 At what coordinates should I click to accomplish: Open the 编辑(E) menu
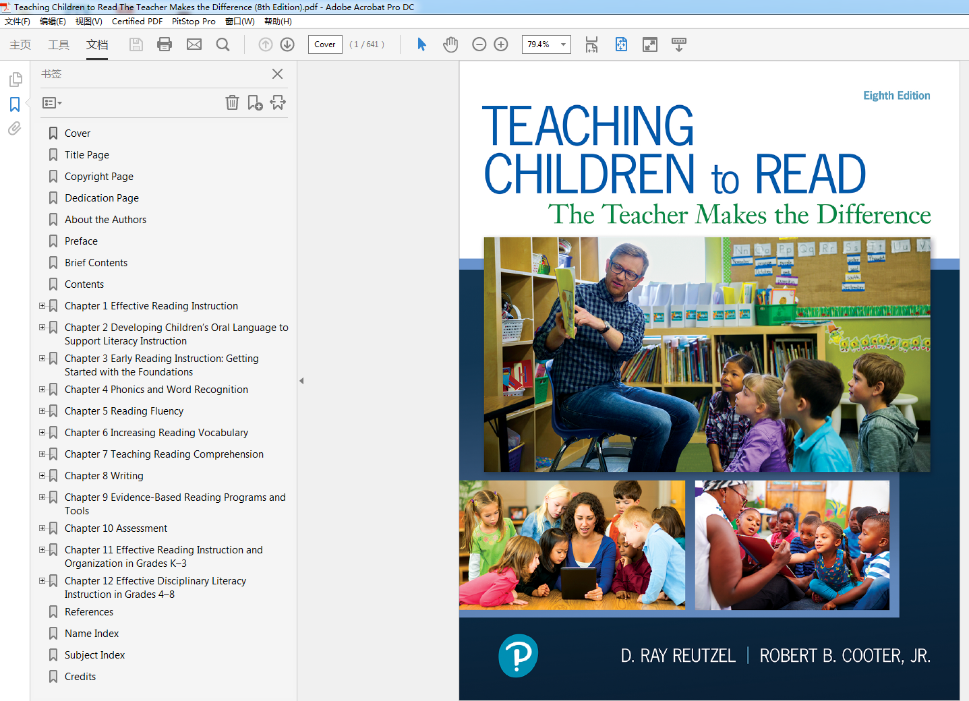[x=53, y=22]
